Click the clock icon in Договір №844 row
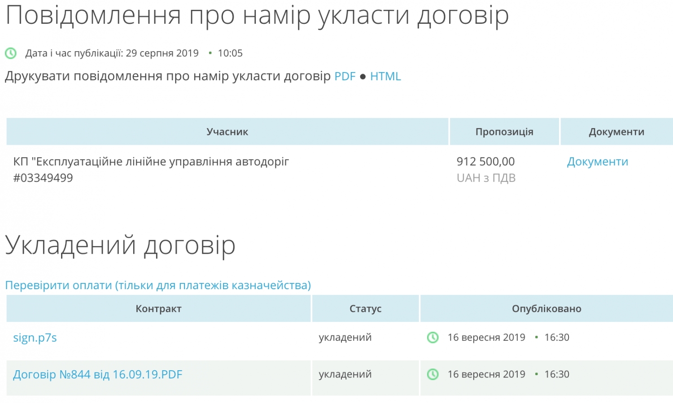 (x=433, y=374)
